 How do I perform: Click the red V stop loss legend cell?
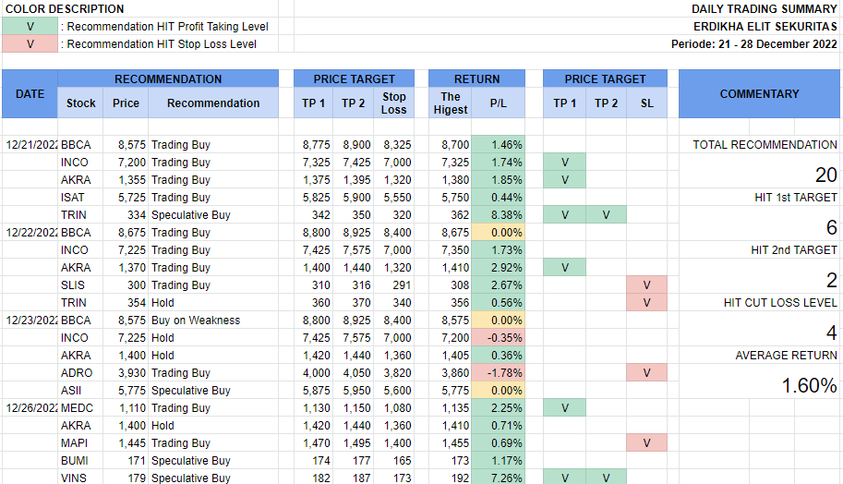pyautogui.click(x=30, y=44)
